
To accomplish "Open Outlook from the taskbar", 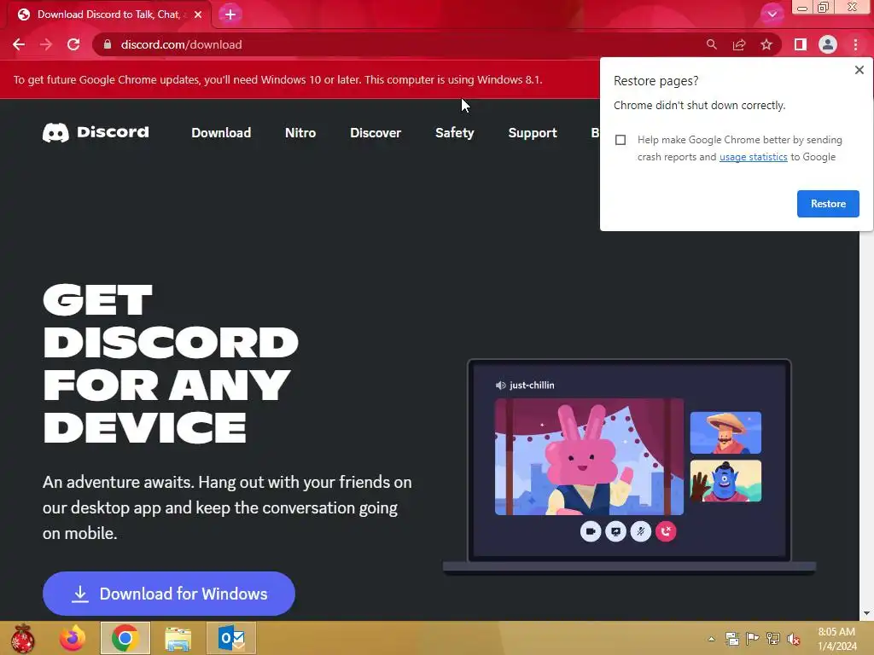I will pos(231,638).
